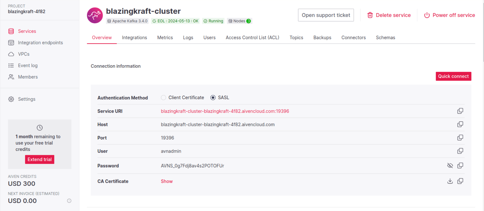Switch to the Schemas tab
484x211 pixels.
click(x=385, y=38)
